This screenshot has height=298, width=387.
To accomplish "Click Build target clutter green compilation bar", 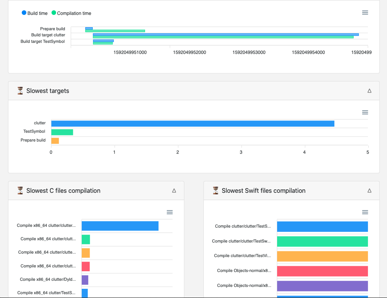I will 223,37.
